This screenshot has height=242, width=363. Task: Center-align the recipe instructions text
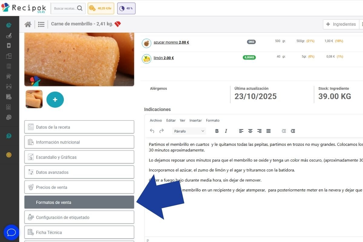250,131
